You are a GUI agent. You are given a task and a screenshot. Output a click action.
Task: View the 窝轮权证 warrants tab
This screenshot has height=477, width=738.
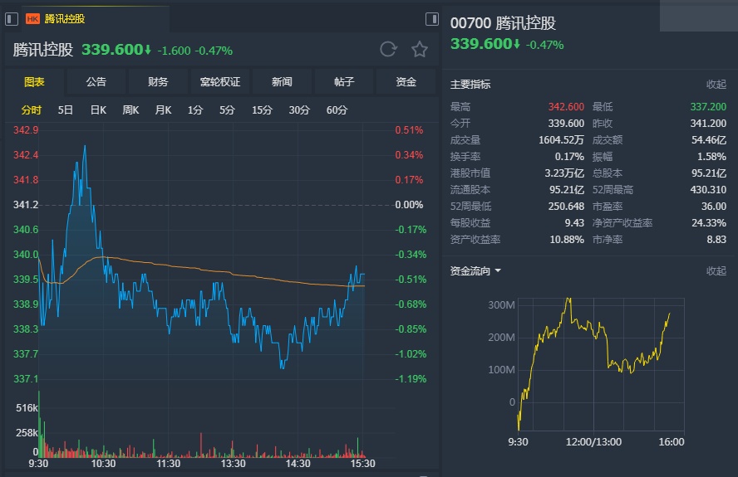(x=219, y=82)
